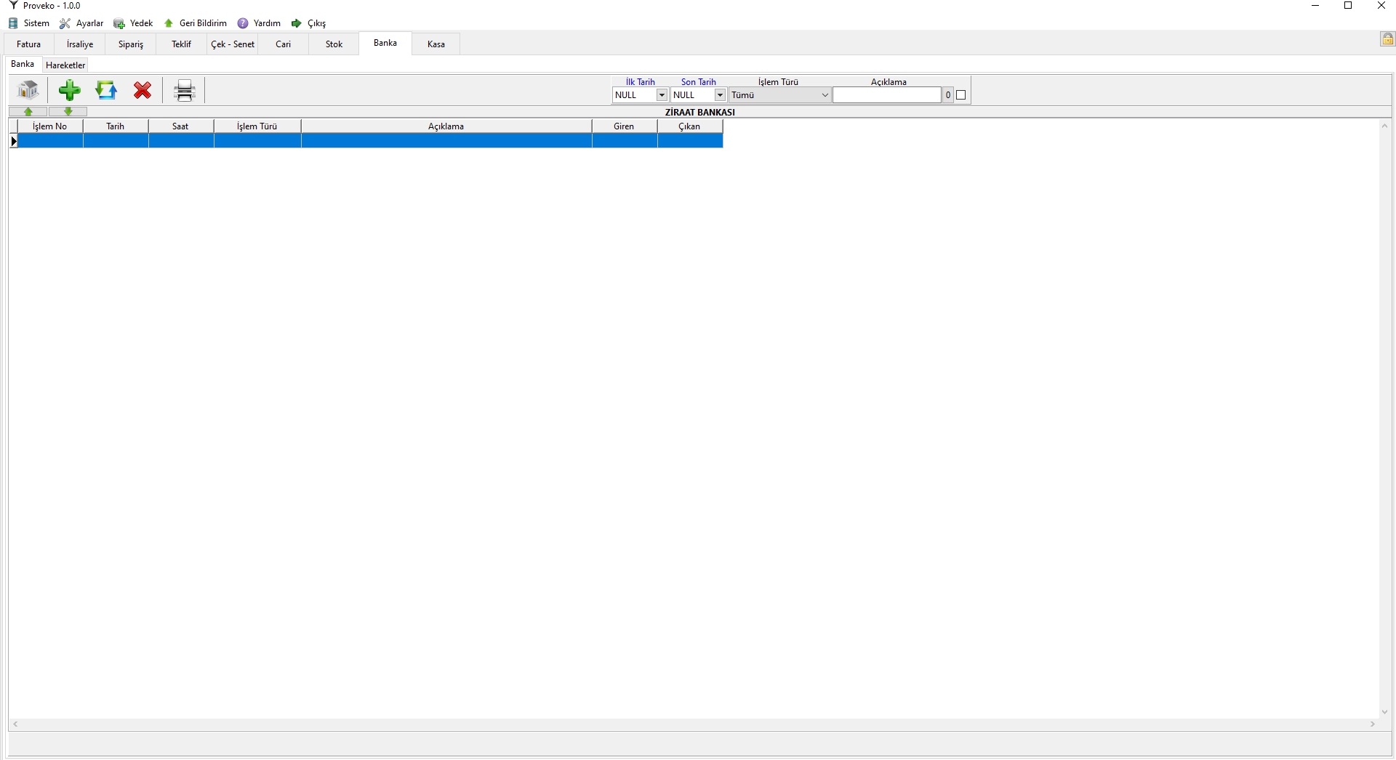Open the Geri Bildirim menu
This screenshot has width=1396, height=760.
pos(195,23)
